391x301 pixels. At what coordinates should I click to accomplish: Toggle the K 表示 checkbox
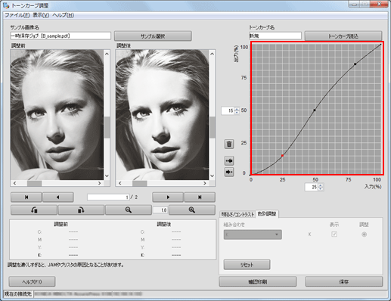point(334,234)
